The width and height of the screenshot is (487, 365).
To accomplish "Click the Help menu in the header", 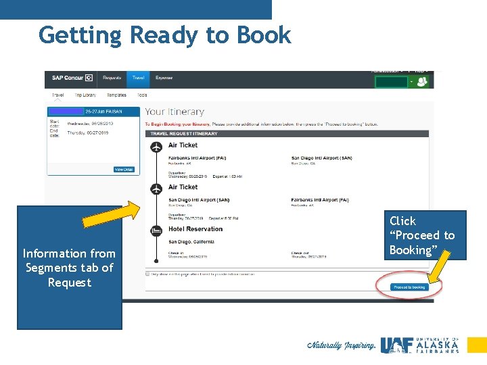I will tap(421, 72).
